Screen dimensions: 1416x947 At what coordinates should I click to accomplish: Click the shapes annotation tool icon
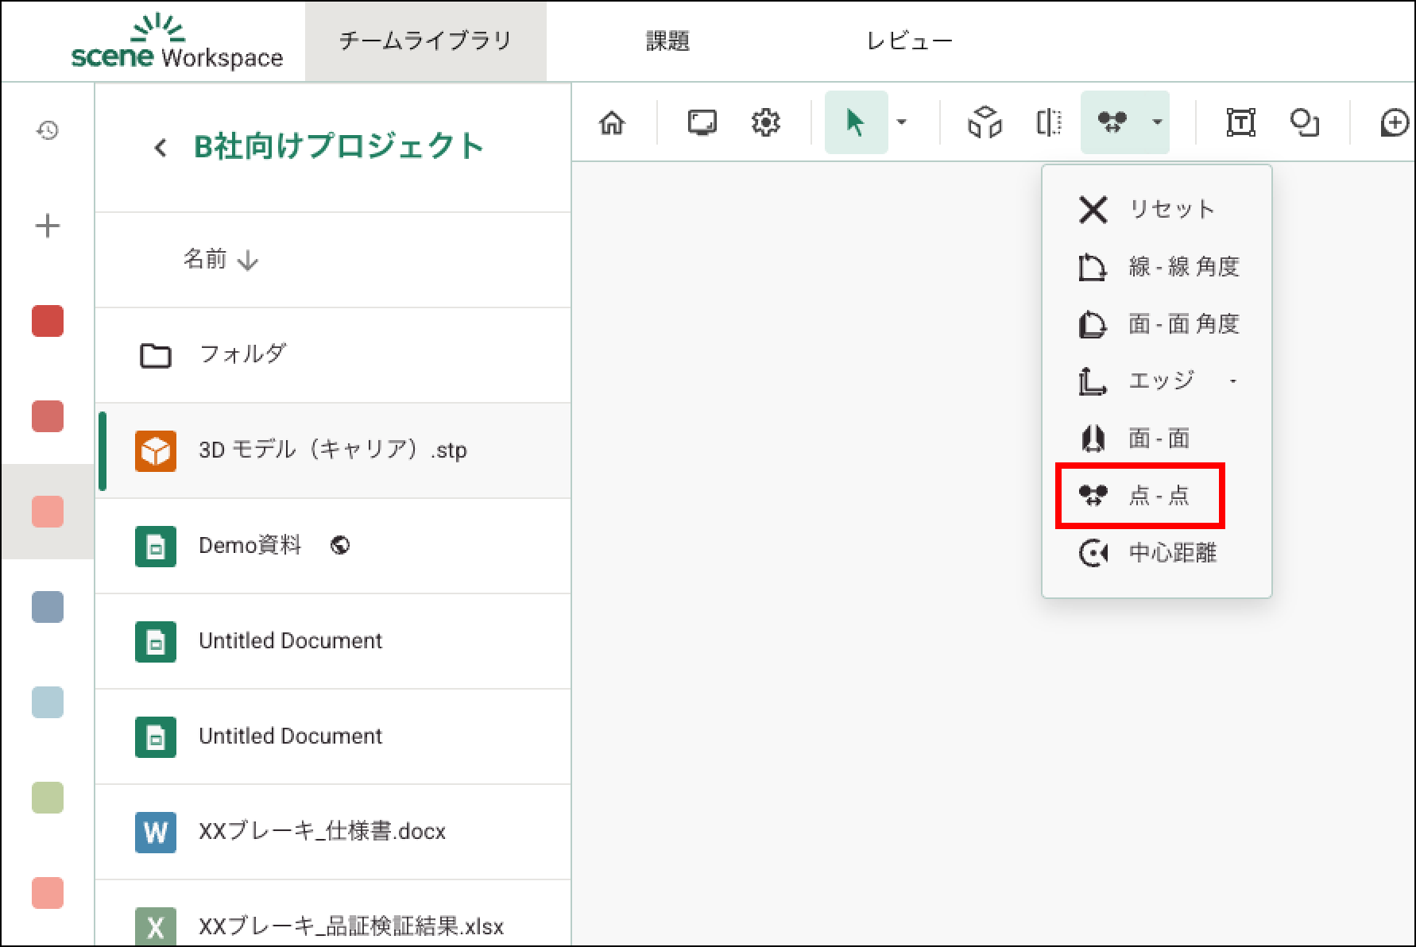click(x=1304, y=123)
